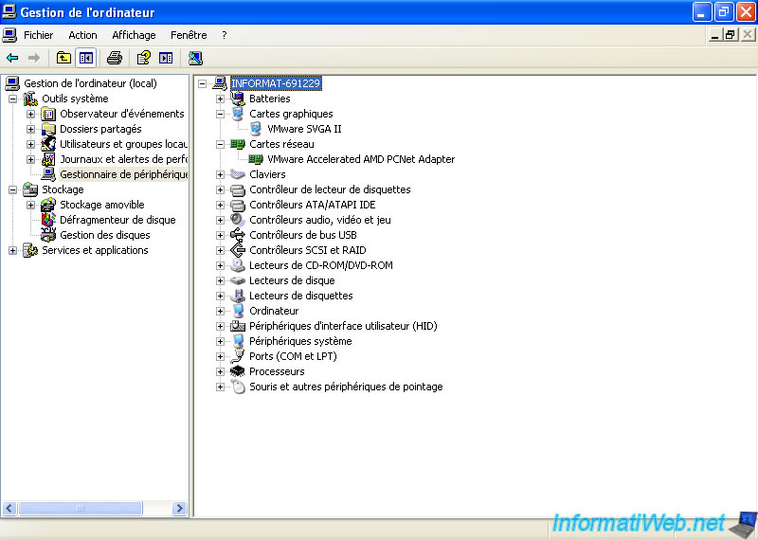The width and height of the screenshot is (758, 540).
Task: Minimize the Gestion de l'ordinateur window
Action: 702,12
